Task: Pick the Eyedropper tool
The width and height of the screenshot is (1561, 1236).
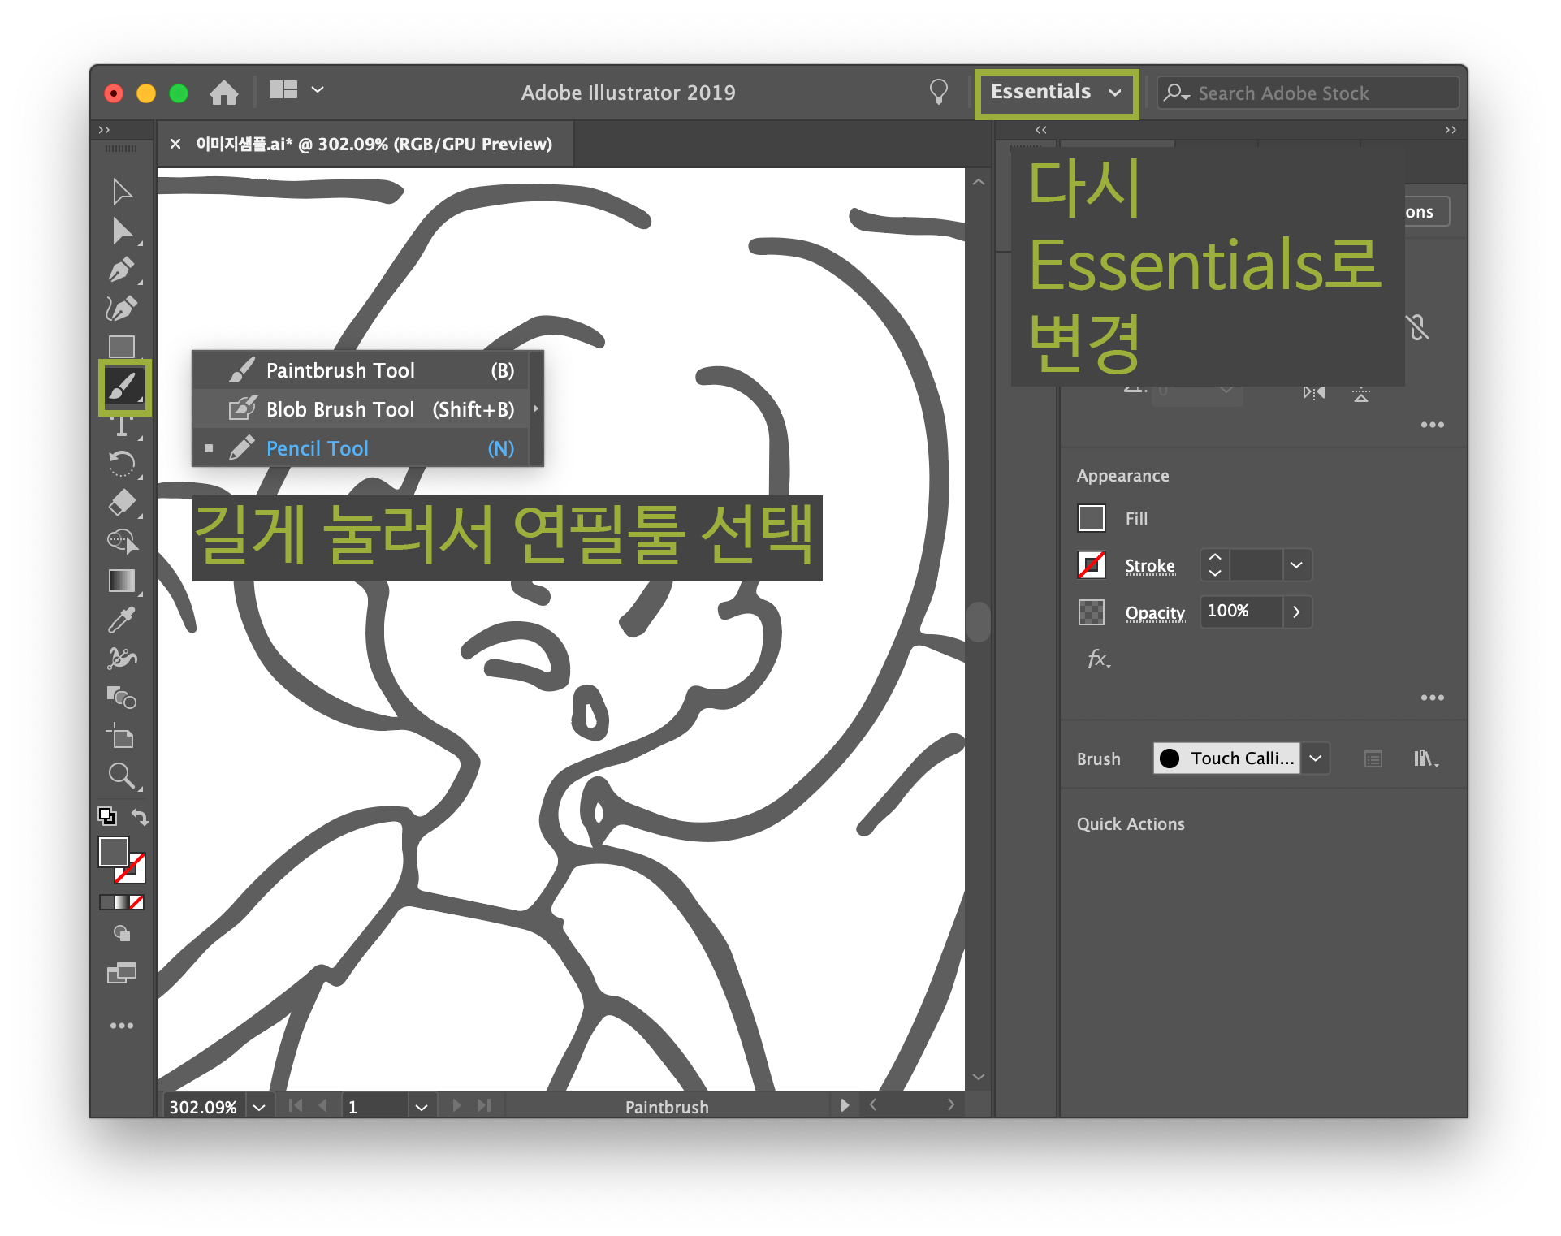Action: click(x=122, y=620)
